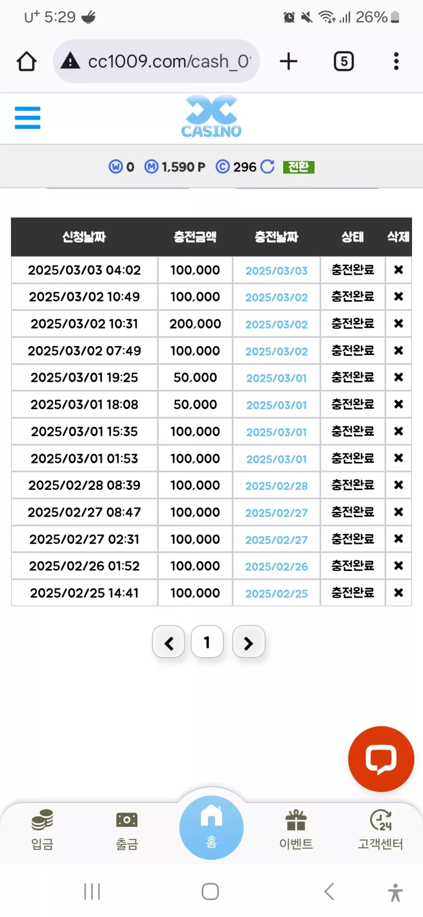
Task: Refresh balance using the circular arrow icon
Action: [x=267, y=167]
